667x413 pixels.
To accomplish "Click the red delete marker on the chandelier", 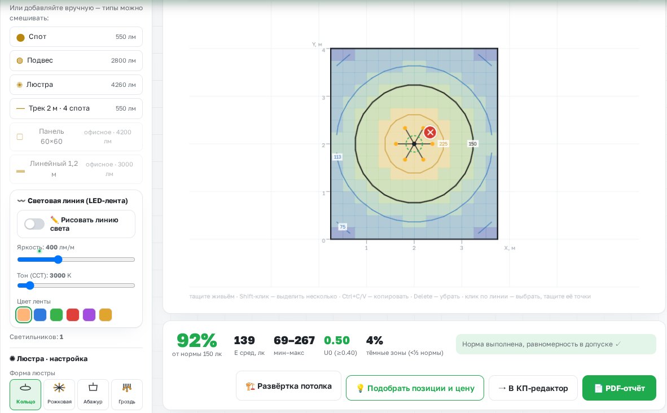I will point(430,132).
